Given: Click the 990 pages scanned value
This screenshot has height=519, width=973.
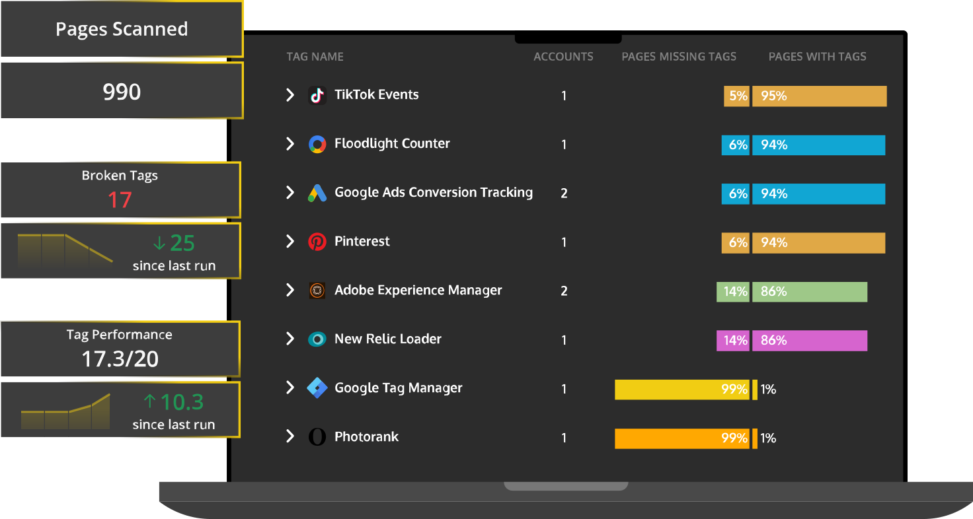Looking at the screenshot, I should coord(122,92).
